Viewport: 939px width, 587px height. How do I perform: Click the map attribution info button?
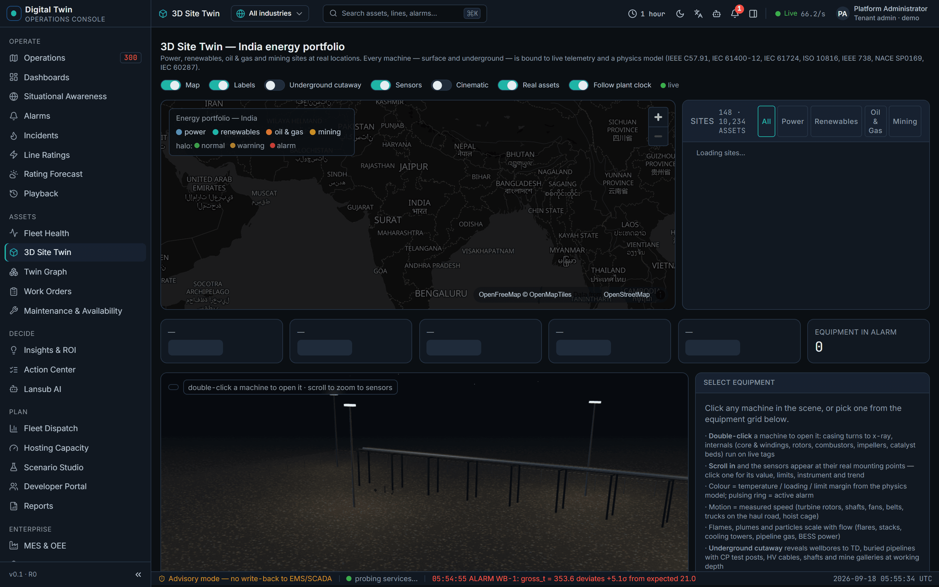(x=660, y=295)
